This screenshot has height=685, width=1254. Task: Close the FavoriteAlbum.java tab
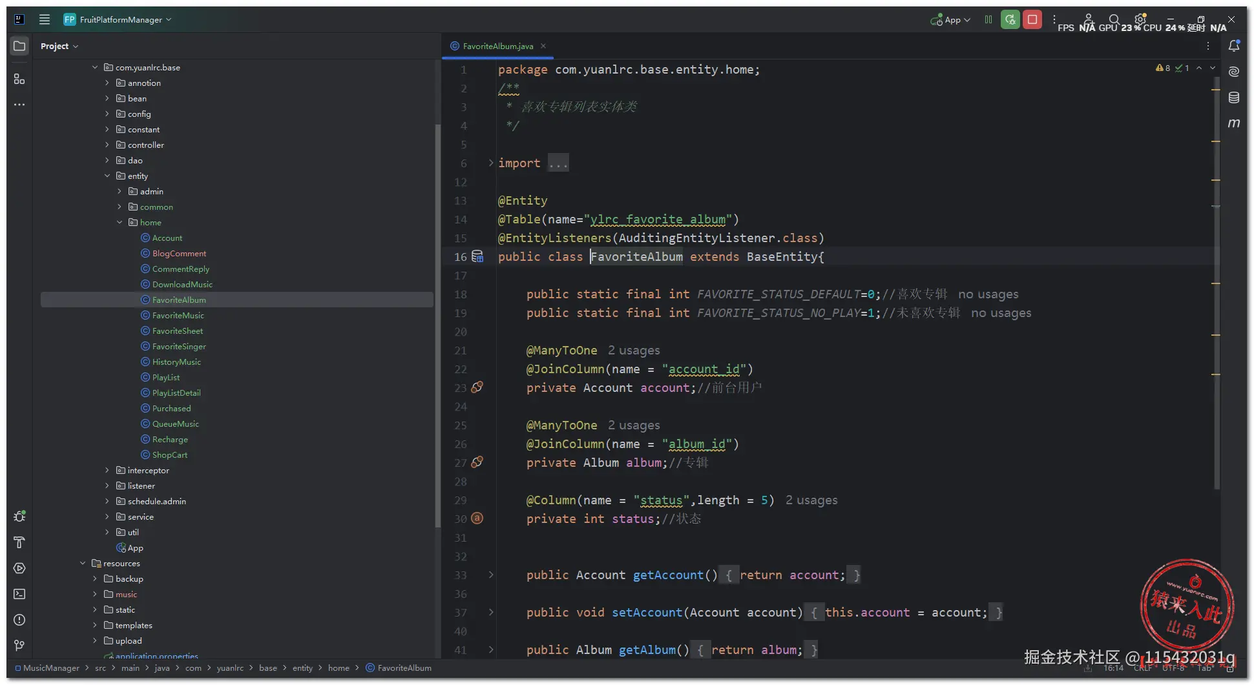coord(543,46)
